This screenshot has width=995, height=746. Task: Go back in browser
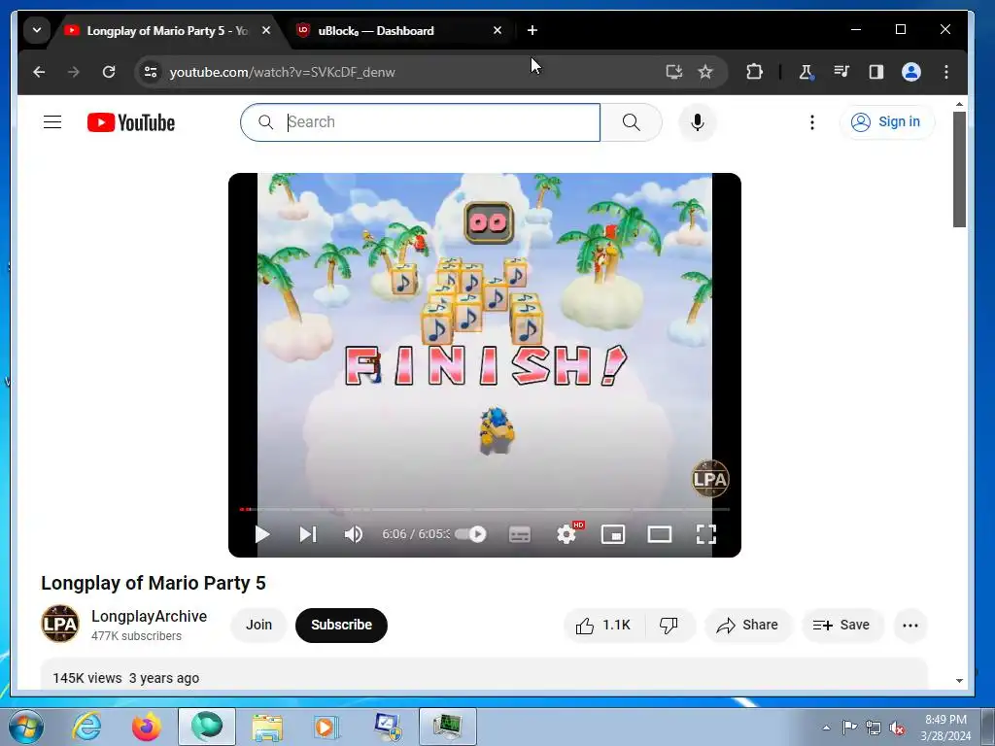point(39,72)
